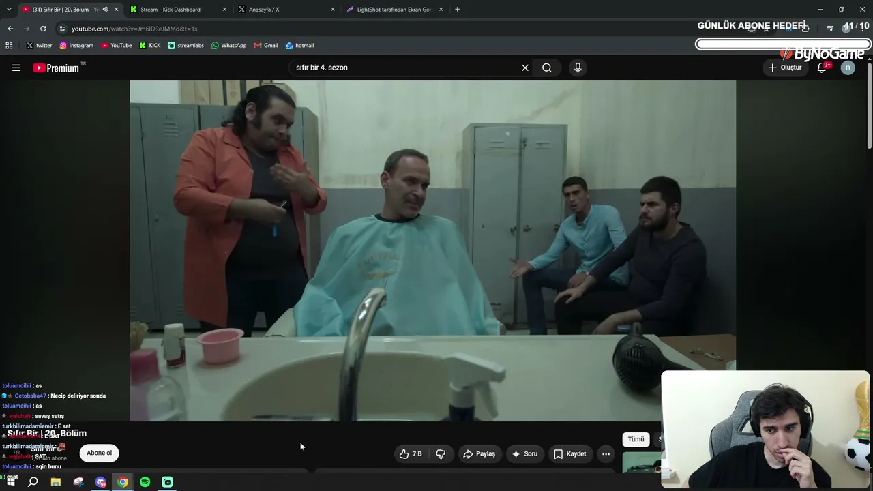This screenshot has height=491, width=873.
Task: Reload the current page
Action: [43, 29]
